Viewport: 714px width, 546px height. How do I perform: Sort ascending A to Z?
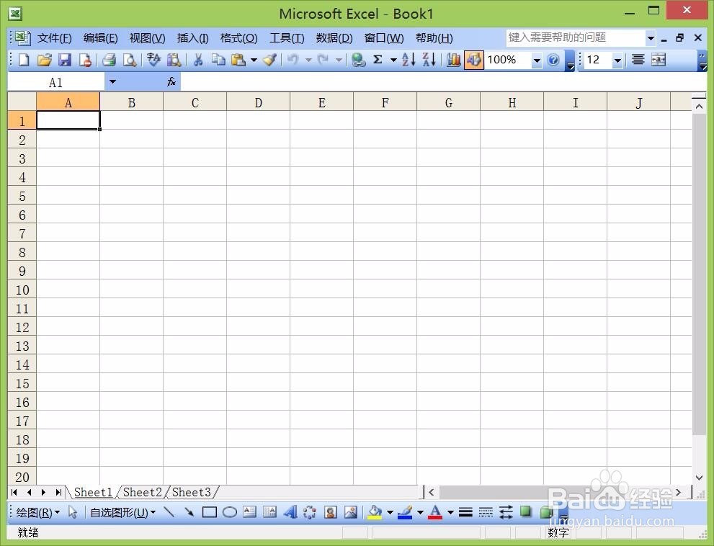click(x=409, y=60)
